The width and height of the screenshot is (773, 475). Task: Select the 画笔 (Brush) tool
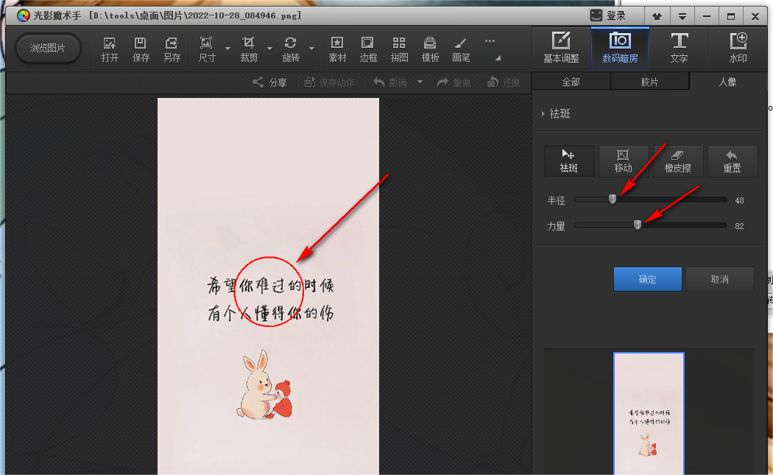click(x=461, y=49)
